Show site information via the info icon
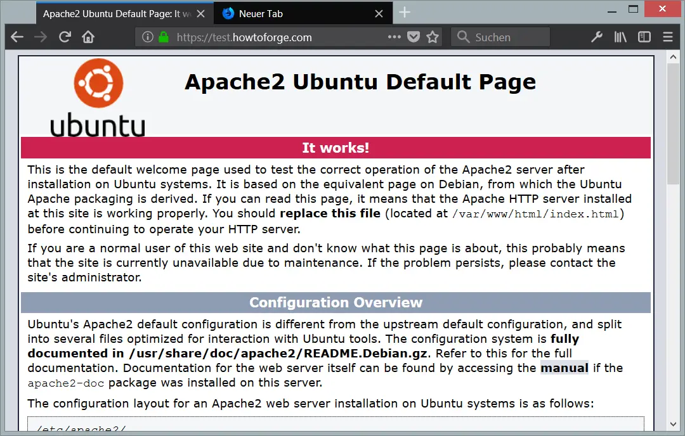This screenshot has width=685, height=436. pos(148,37)
